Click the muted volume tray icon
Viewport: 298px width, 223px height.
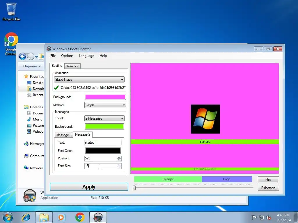coord(269,217)
